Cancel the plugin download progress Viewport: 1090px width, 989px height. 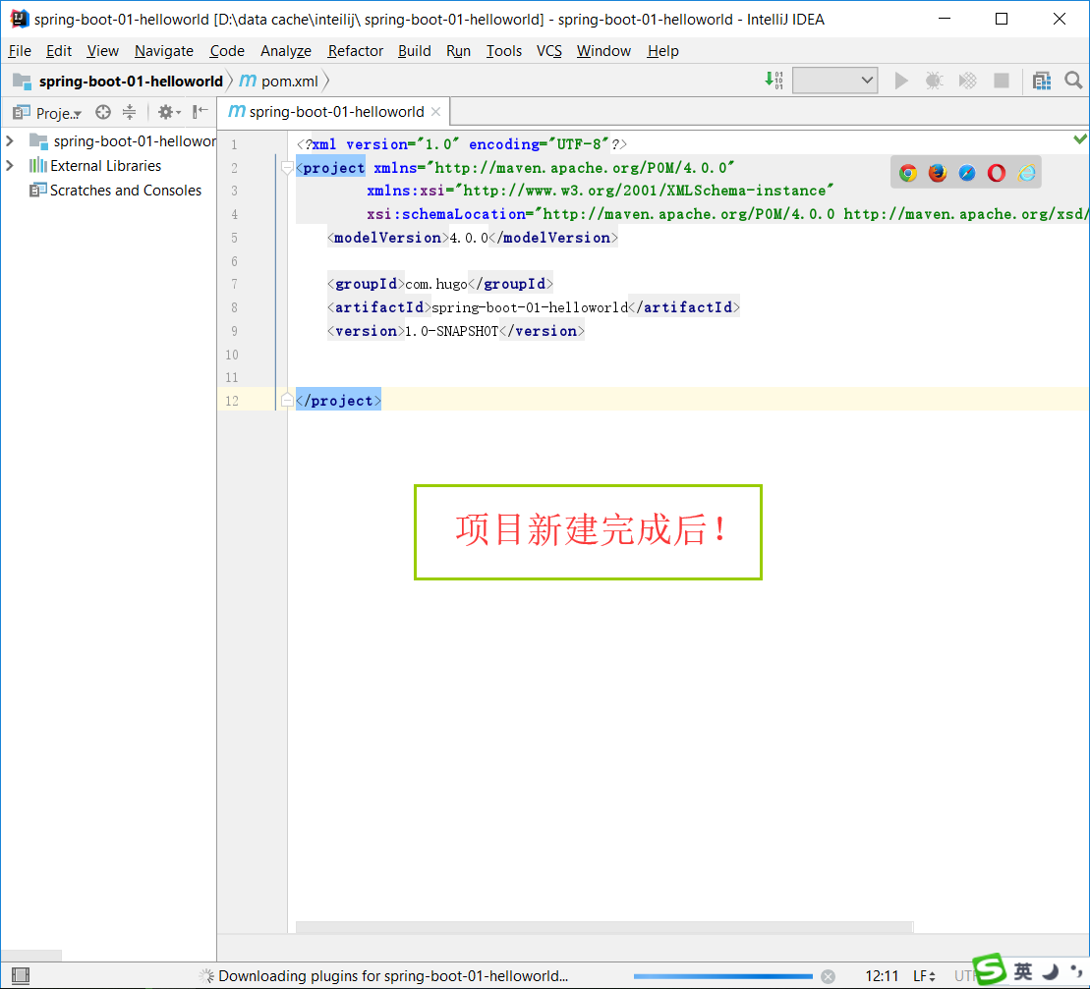(x=828, y=976)
